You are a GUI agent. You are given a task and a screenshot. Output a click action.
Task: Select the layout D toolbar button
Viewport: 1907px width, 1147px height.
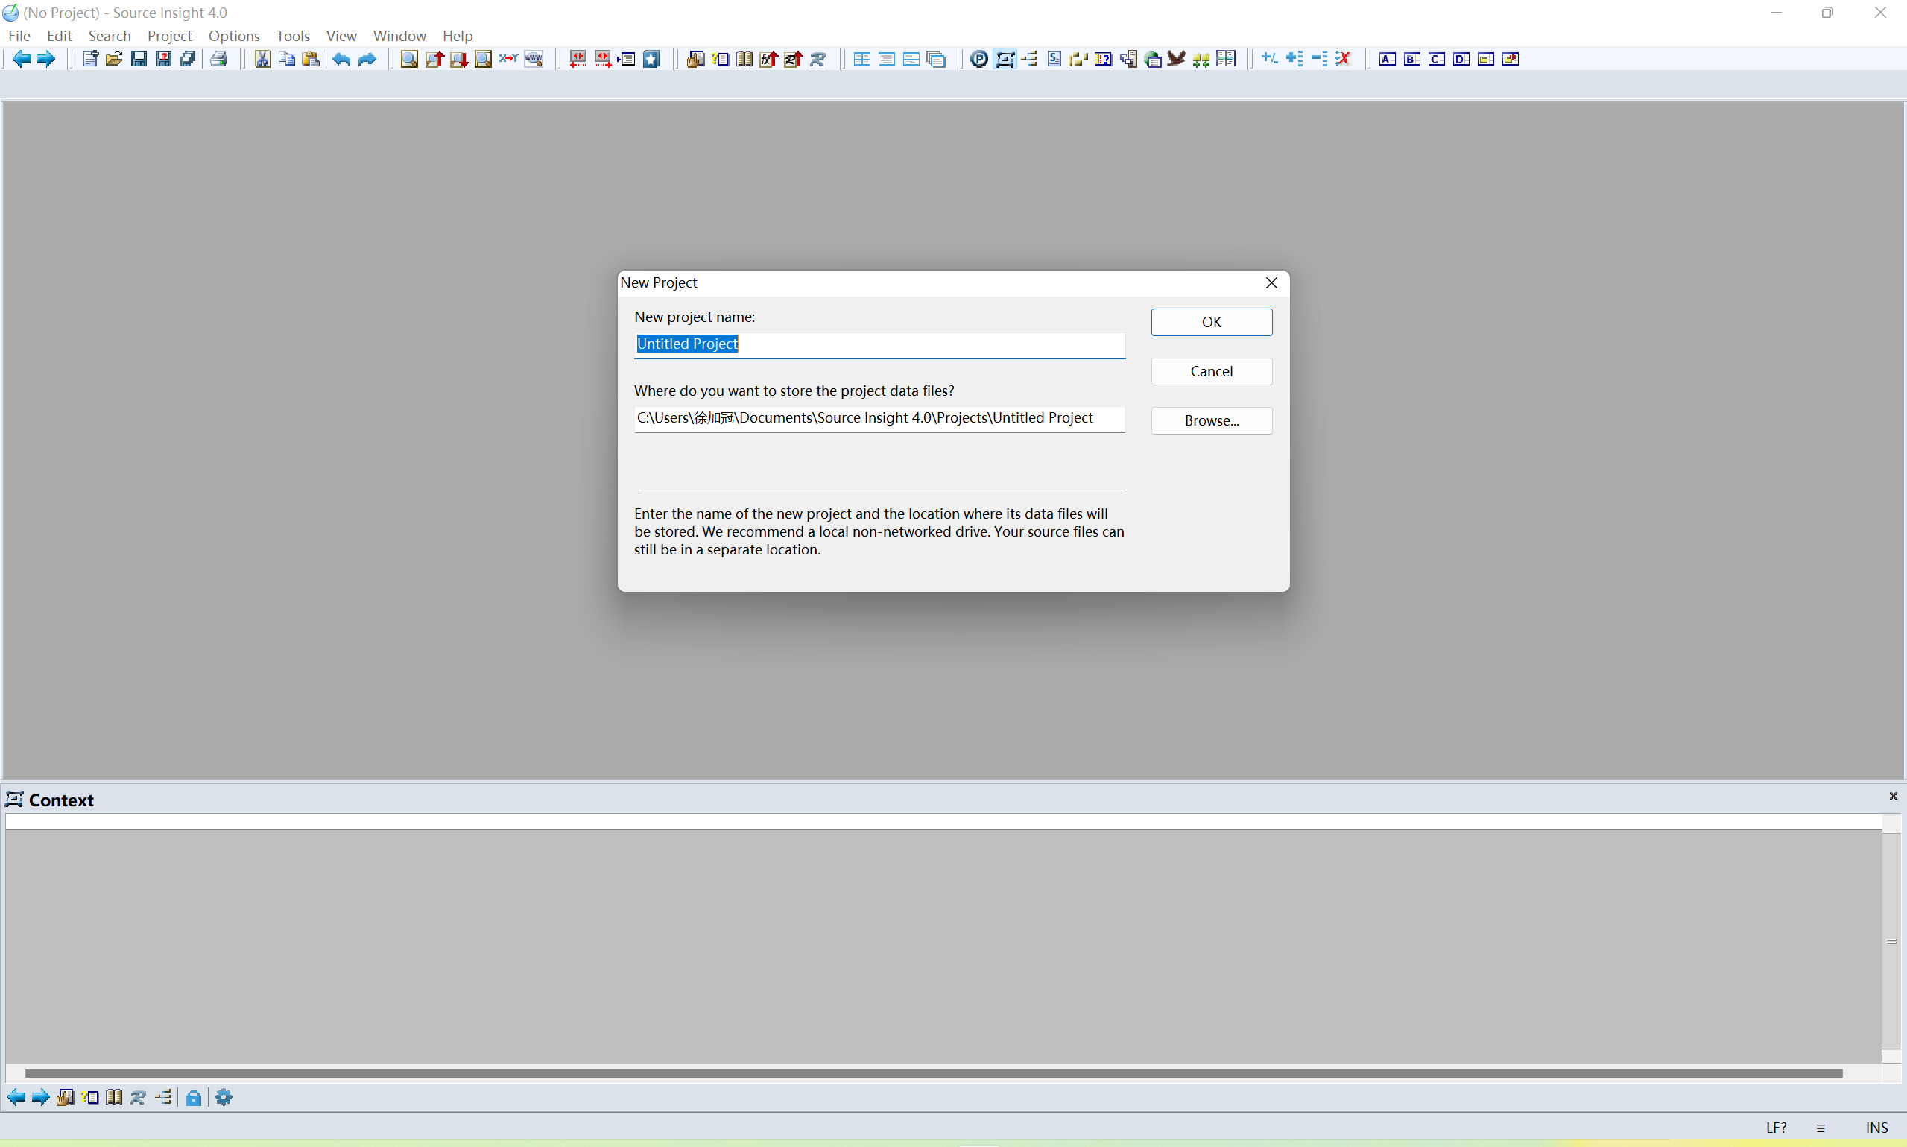pos(1462,59)
